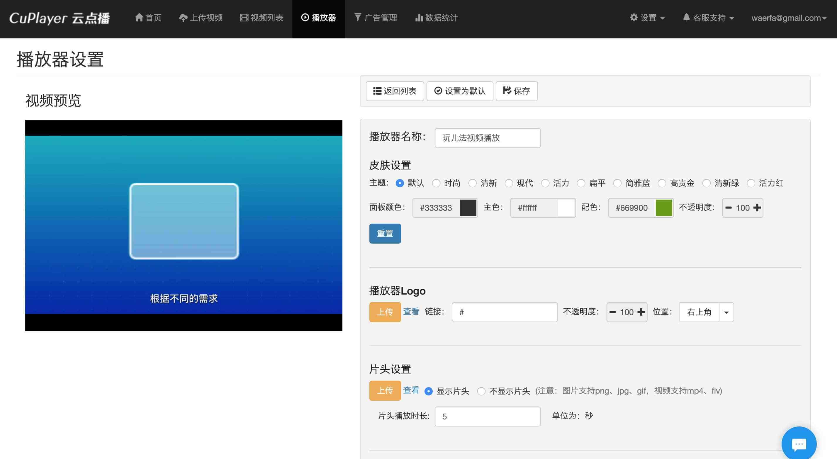The image size is (837, 459).
Task: Switch to the 播放器 nav tab
Action: [x=318, y=18]
